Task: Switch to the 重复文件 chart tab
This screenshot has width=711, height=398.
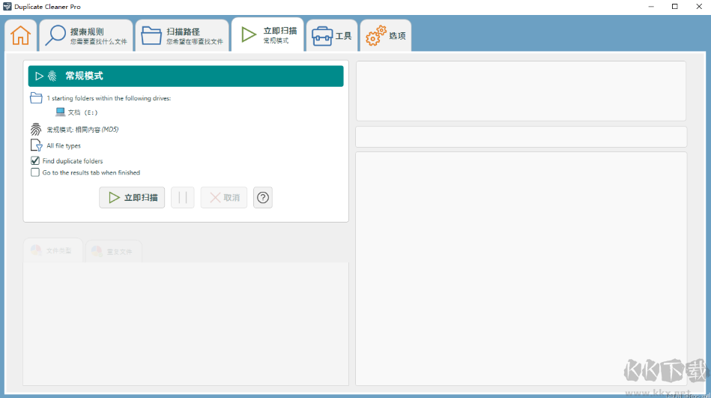Action: point(113,251)
